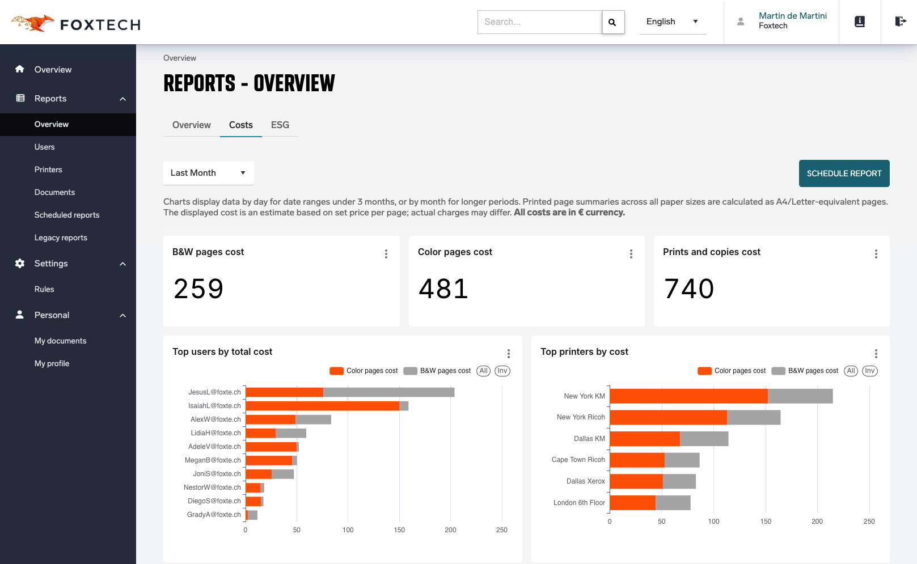Toggle Color pages cost legend in users chart
The image size is (917, 564).
(364, 371)
